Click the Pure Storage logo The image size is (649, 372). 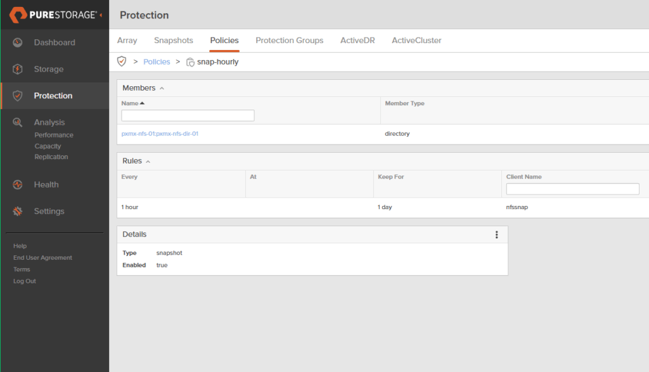coord(53,15)
